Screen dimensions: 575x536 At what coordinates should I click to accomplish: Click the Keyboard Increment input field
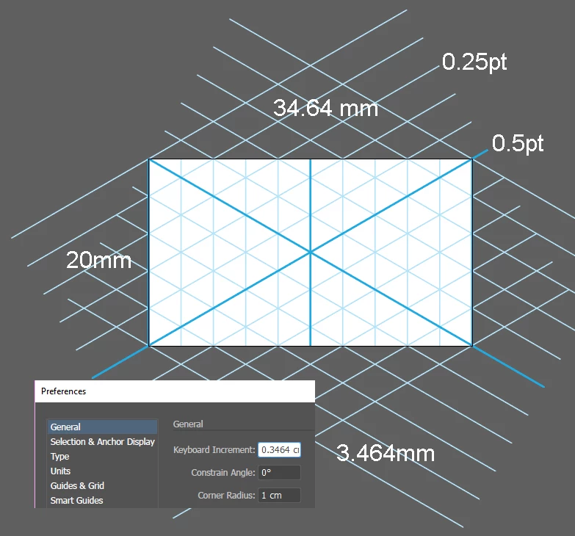pyautogui.click(x=280, y=450)
